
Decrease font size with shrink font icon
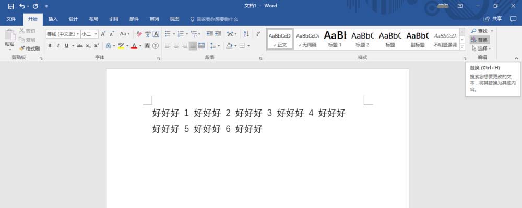coord(112,34)
